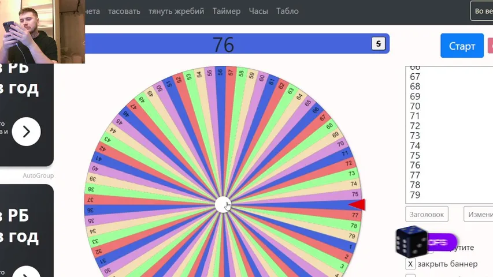Open the Часы navigation item
The image size is (493, 277).
[258, 11]
